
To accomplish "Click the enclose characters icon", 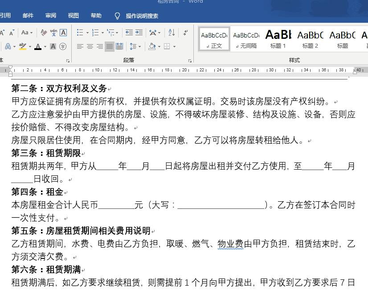I will (63, 46).
